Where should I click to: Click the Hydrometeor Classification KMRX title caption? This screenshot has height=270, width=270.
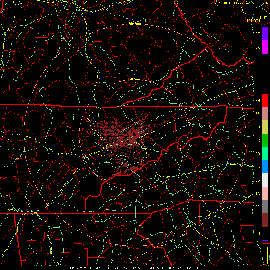pos(135,268)
